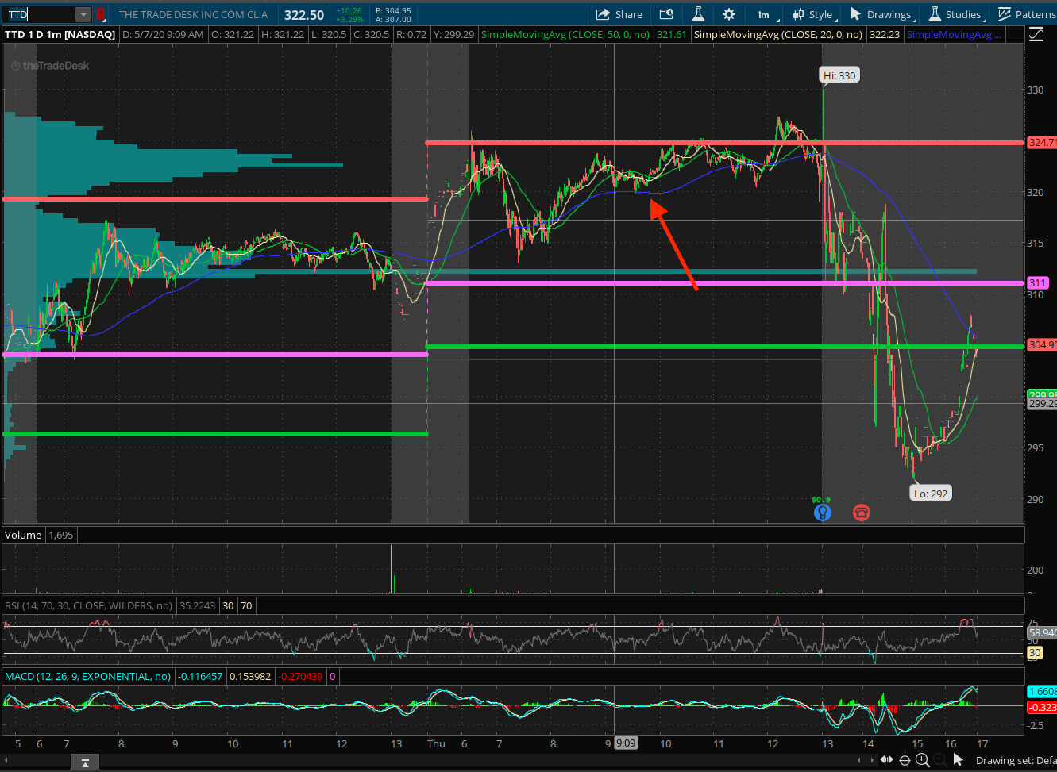Click the truncated blue SimpleMovingAvg study label
Screen dimensions: 1057x772
[954, 34]
